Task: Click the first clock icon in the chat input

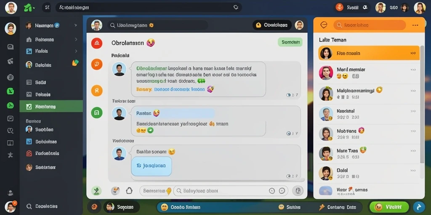Action: (x=272, y=191)
